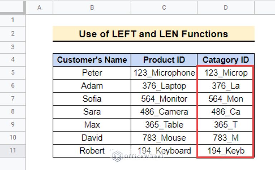The width and height of the screenshot is (275, 170).
Task: Select row 5 header
Action: (13, 73)
